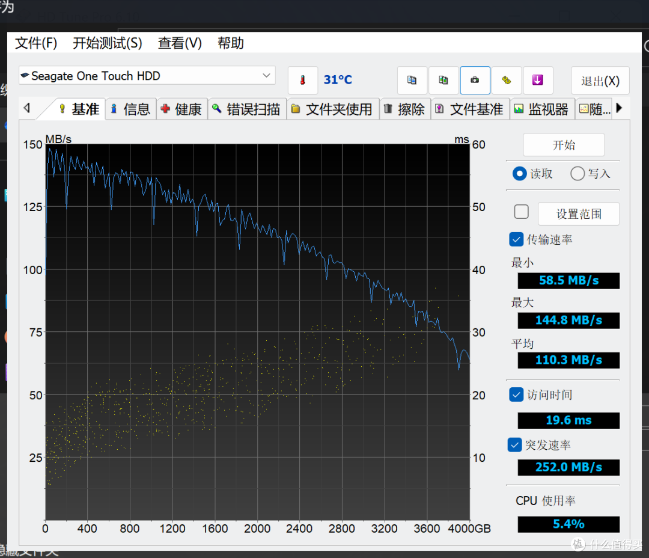The image size is (649, 558).
Task: Select the 写入 write radio button
Action: (577, 174)
